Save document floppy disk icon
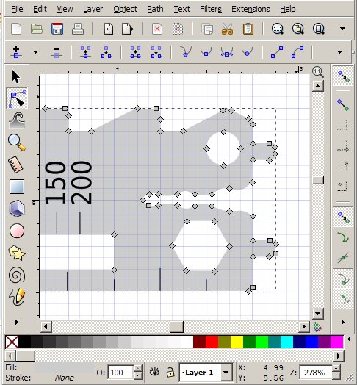Viewport: 357px width, 385px height. click(57, 29)
